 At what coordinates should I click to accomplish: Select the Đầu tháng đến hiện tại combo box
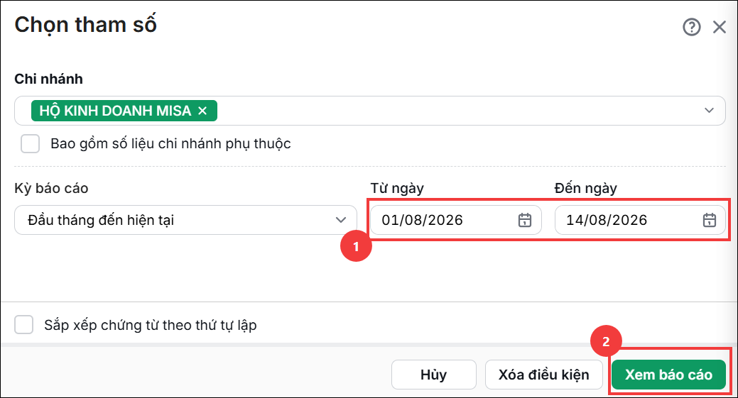point(185,220)
